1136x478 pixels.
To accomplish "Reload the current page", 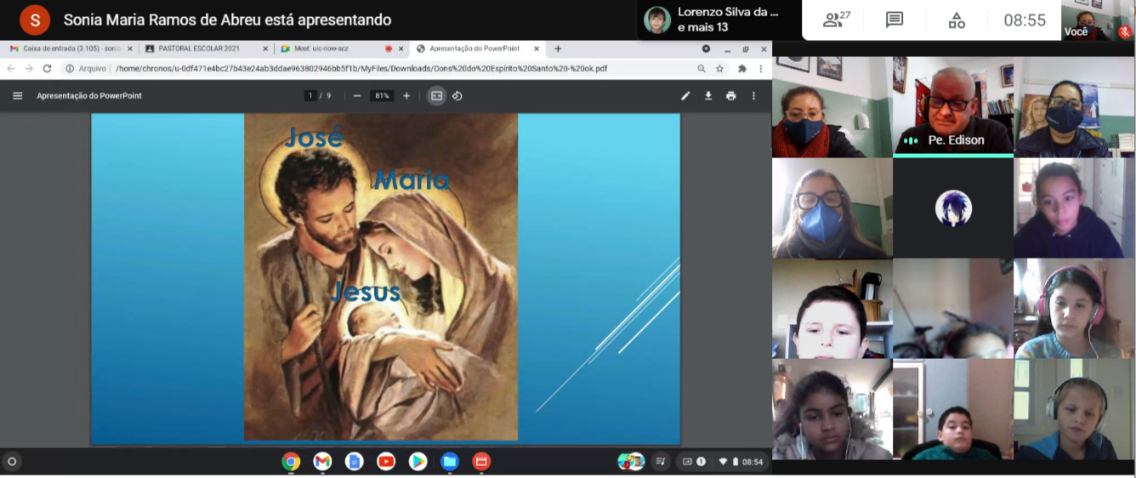I will point(48,69).
